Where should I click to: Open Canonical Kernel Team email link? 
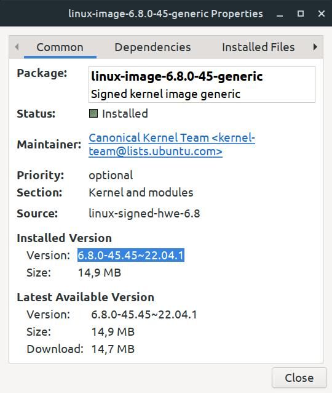(172, 145)
